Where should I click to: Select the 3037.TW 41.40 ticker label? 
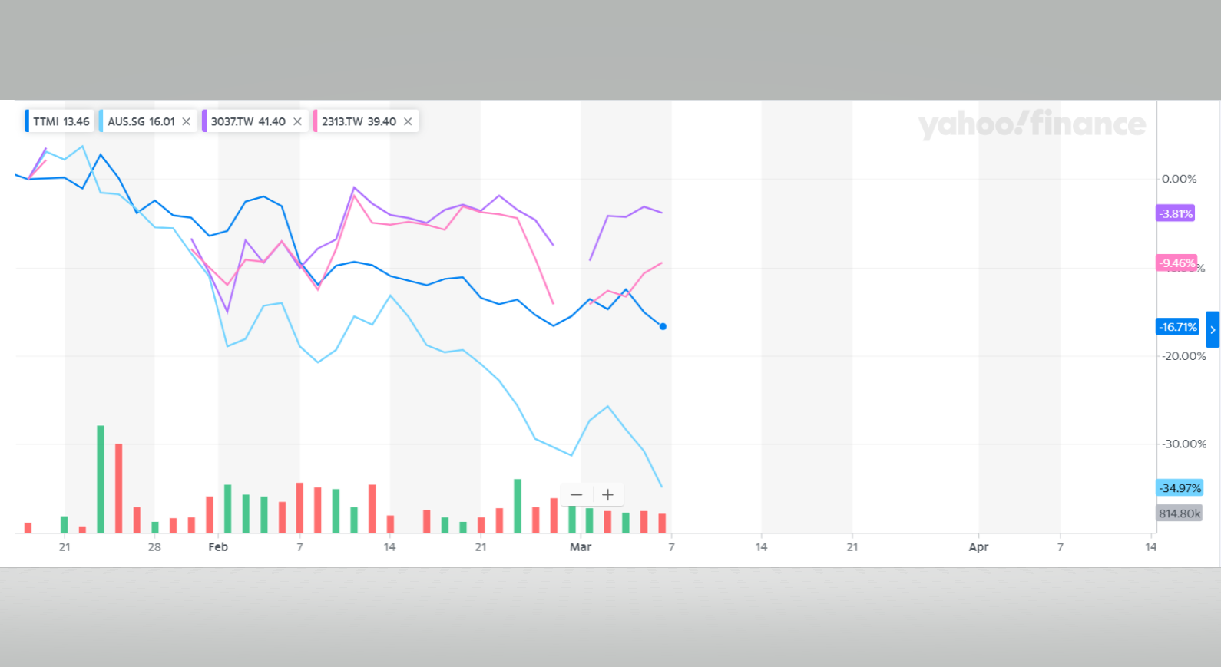(248, 121)
